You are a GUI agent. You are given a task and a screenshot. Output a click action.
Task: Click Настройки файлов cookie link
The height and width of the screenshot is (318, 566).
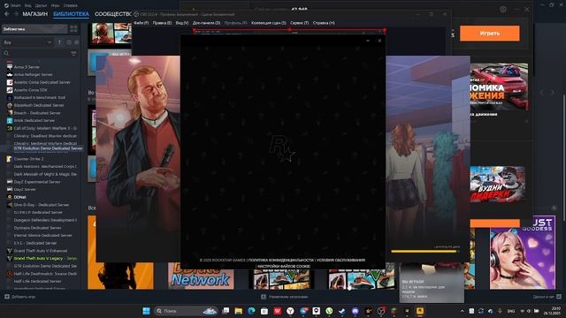coord(284,266)
